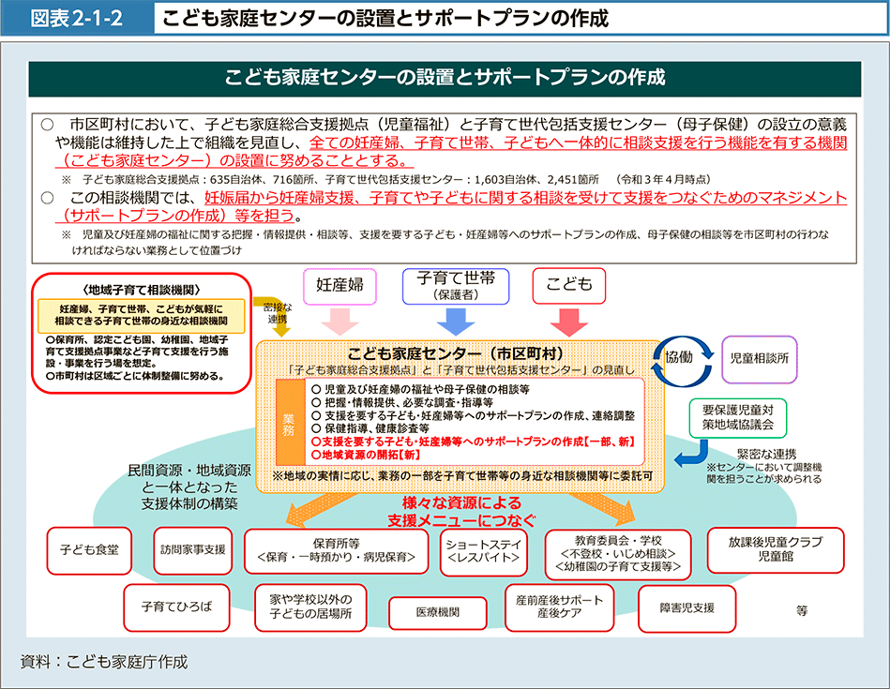This screenshot has height=689, width=890.
Task: Click the blue curved 緊密な連携 arrow
Action: click(x=691, y=456)
